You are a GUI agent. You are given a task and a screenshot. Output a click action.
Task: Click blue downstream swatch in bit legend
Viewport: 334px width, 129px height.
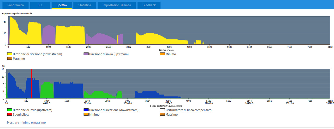click(86, 110)
